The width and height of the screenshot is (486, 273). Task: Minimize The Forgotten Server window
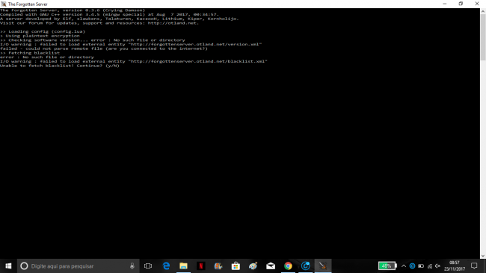pos(444,4)
